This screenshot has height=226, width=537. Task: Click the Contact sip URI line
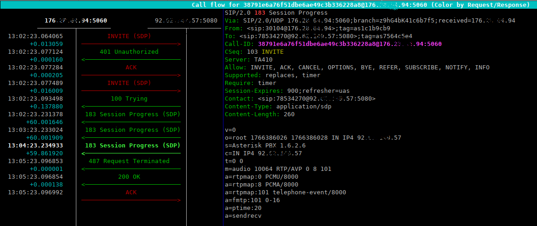(300, 99)
